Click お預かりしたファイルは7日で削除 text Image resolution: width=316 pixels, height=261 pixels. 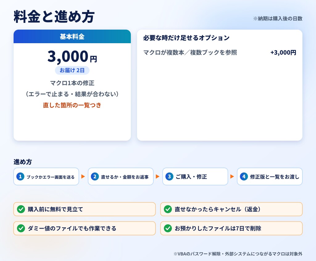click(x=218, y=228)
